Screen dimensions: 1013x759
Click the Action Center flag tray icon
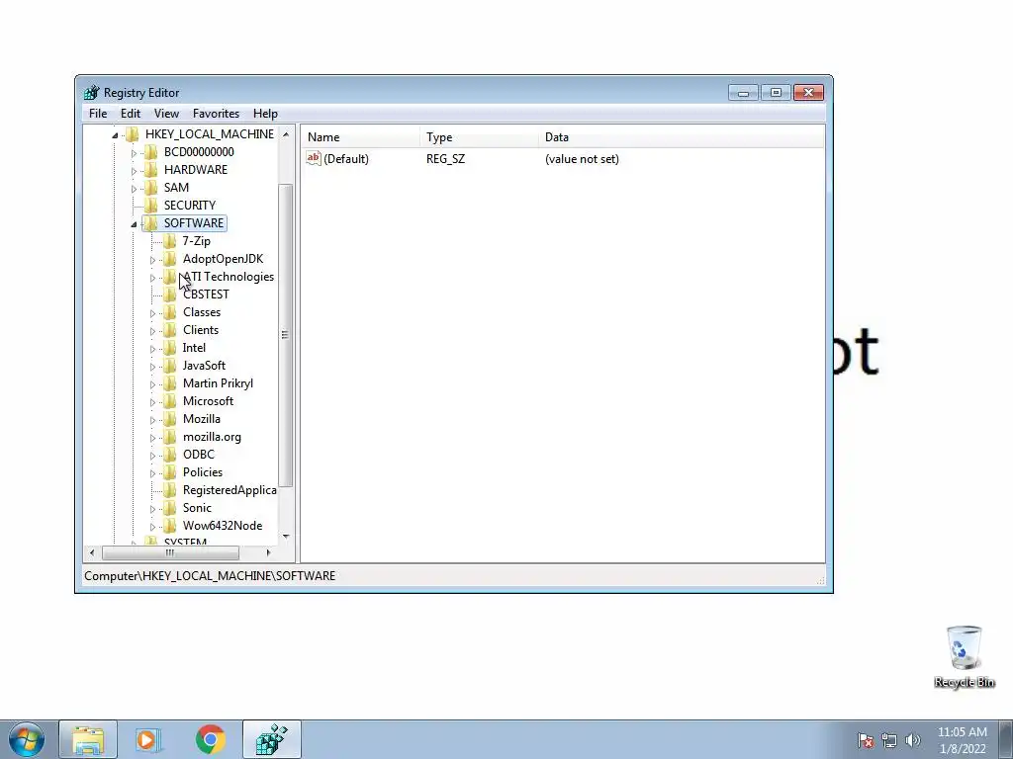[866, 740]
